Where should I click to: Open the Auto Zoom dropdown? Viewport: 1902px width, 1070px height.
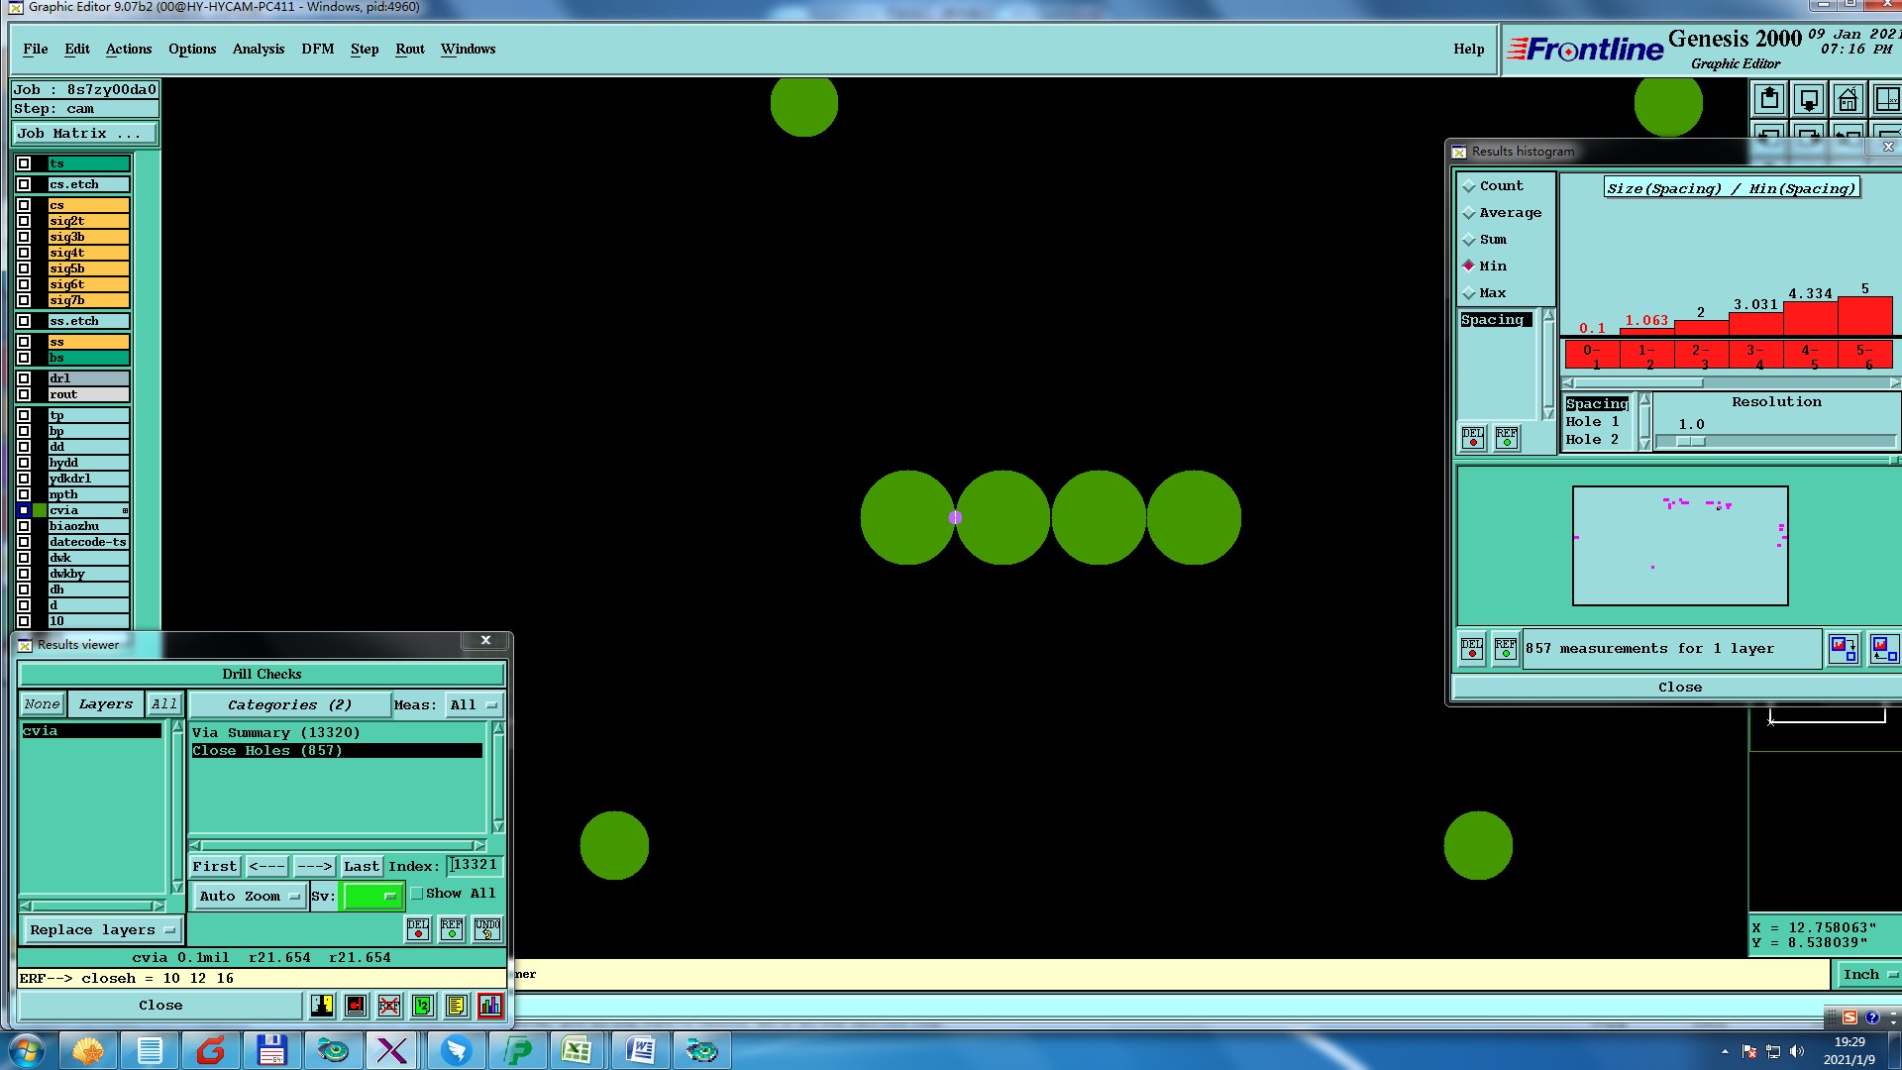coord(249,897)
